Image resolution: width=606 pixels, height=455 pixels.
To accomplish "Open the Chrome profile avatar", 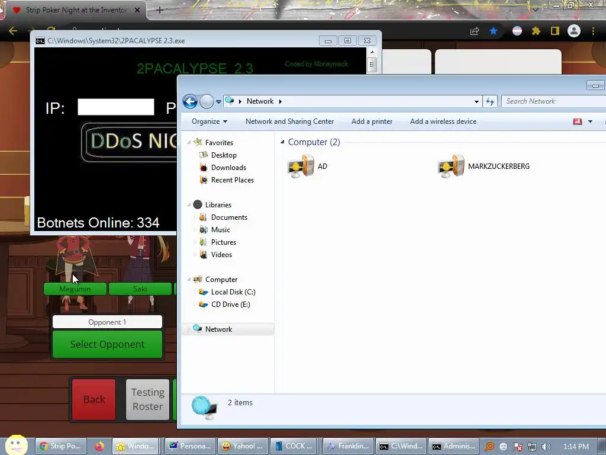I will [574, 31].
